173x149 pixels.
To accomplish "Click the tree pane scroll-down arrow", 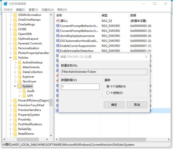I will coord(51,135).
